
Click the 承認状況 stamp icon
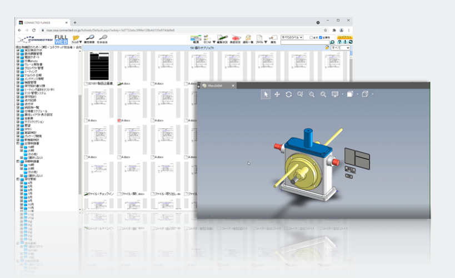pos(234,39)
